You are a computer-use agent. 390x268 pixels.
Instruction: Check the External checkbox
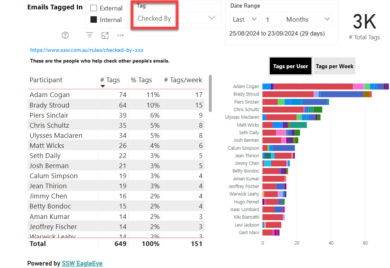point(94,8)
